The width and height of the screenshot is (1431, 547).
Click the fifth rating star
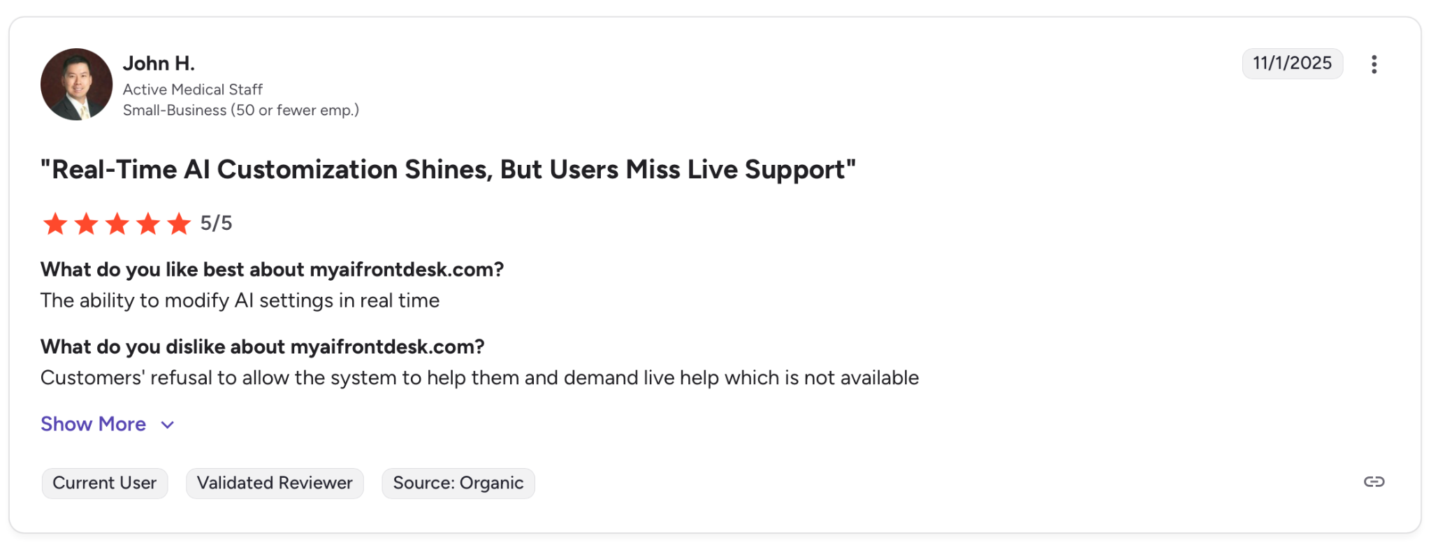tap(179, 224)
